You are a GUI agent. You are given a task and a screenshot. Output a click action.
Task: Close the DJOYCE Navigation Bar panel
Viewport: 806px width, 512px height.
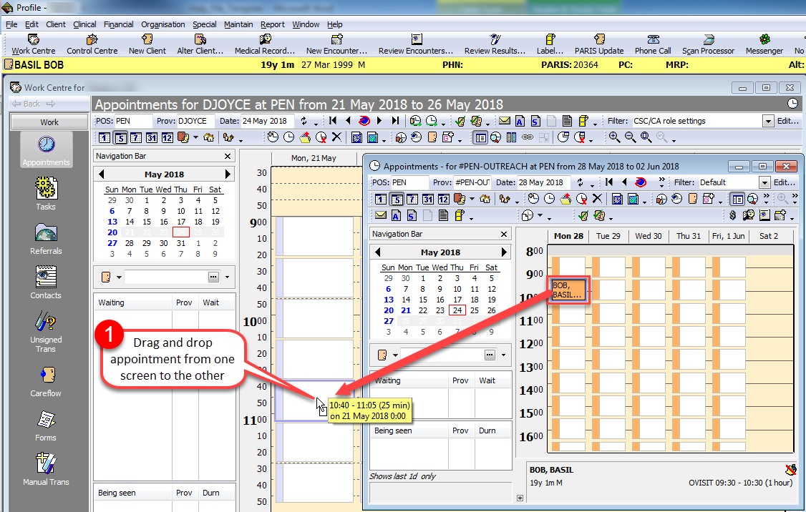[228, 156]
